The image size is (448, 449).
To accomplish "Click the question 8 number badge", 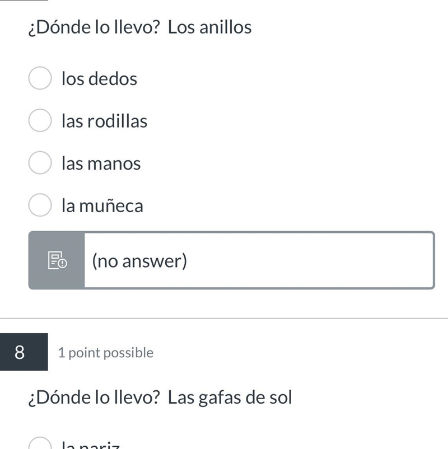I will (24, 352).
